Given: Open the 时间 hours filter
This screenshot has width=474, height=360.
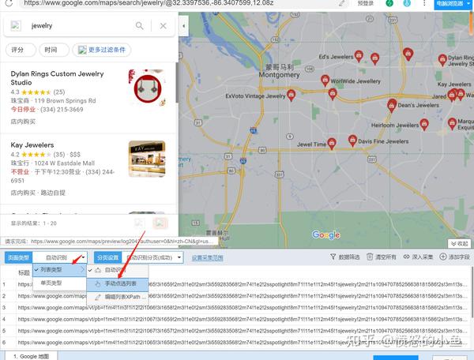Looking at the screenshot, I should click(54, 50).
